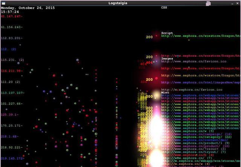Image resolution: width=241 pixels, height=167 pixels.
Task: Click the m.sephora.cn/w (4) URL
Action: point(186,164)
